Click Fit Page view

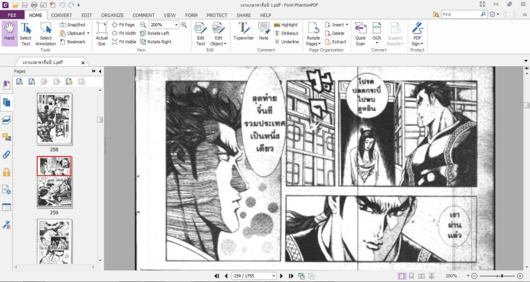pyautogui.click(x=123, y=25)
